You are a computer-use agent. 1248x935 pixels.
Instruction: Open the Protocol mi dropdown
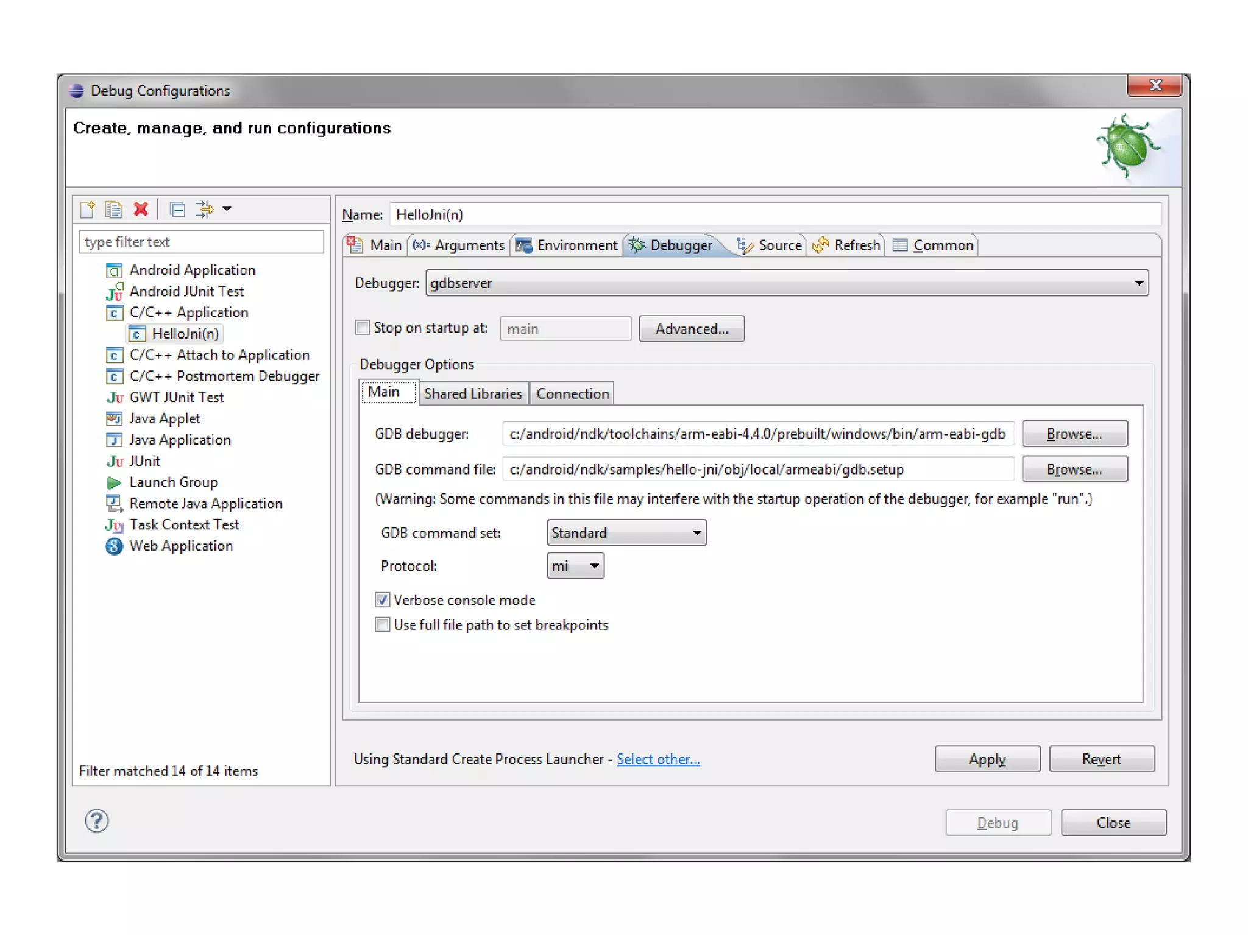tap(575, 566)
